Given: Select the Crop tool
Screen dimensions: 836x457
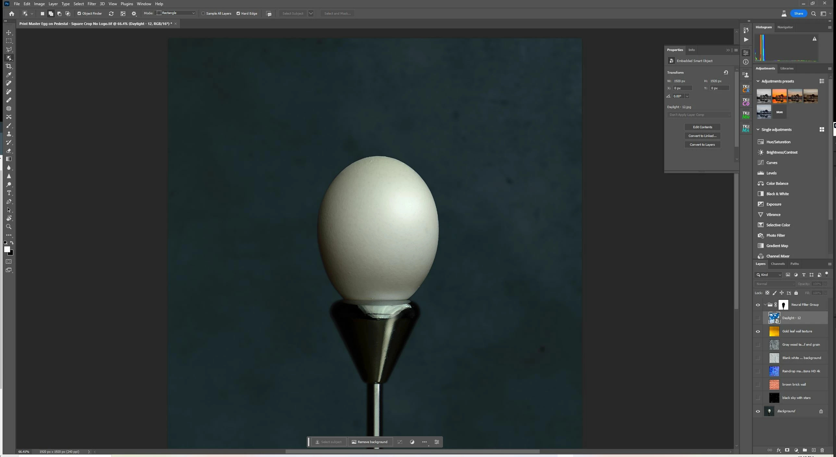Looking at the screenshot, I should [x=9, y=66].
